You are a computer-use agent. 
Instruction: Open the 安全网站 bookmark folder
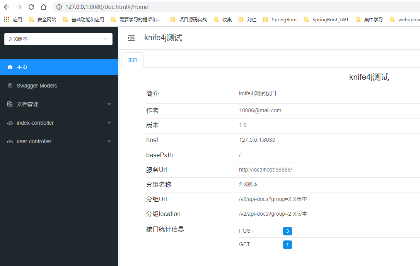(x=43, y=20)
